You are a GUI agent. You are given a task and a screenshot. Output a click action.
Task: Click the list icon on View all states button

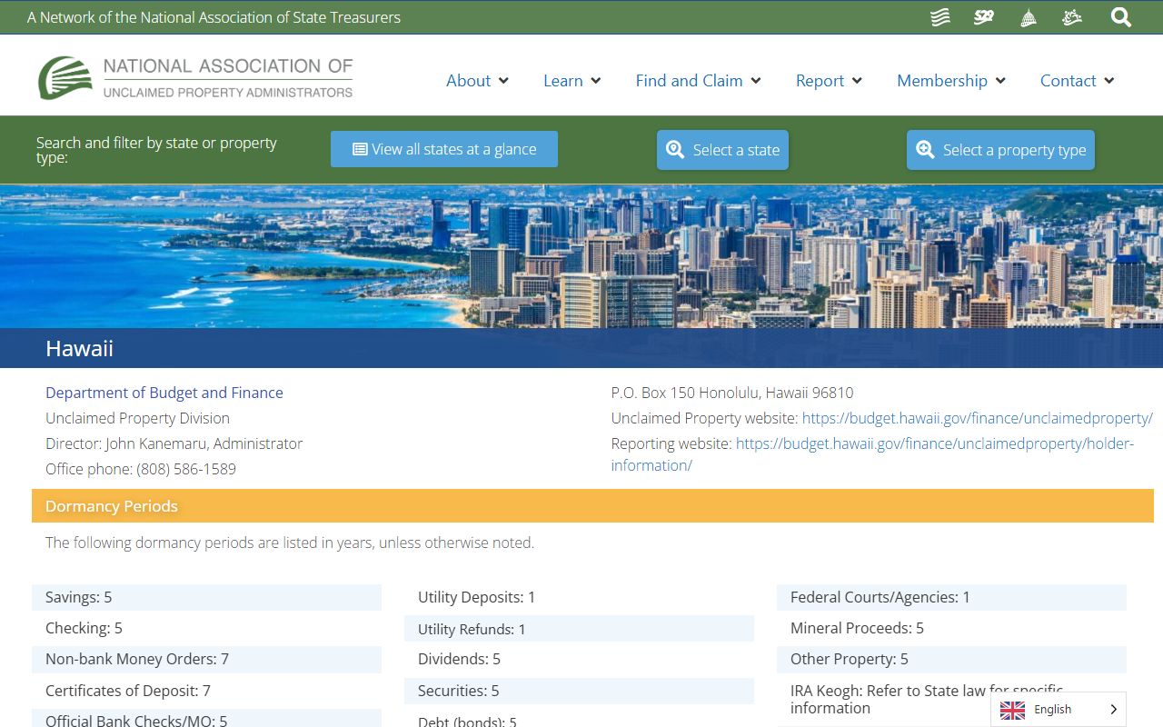(x=360, y=149)
